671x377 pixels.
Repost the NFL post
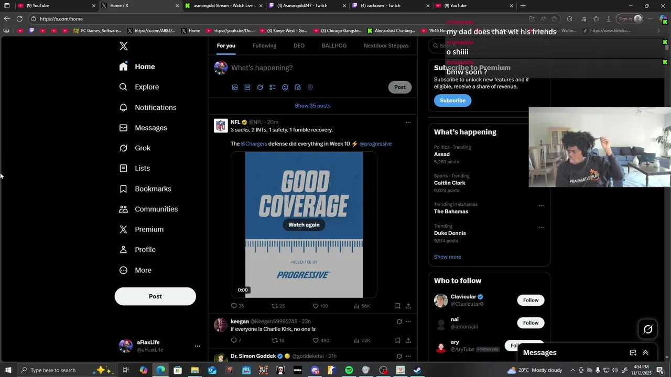click(278, 306)
